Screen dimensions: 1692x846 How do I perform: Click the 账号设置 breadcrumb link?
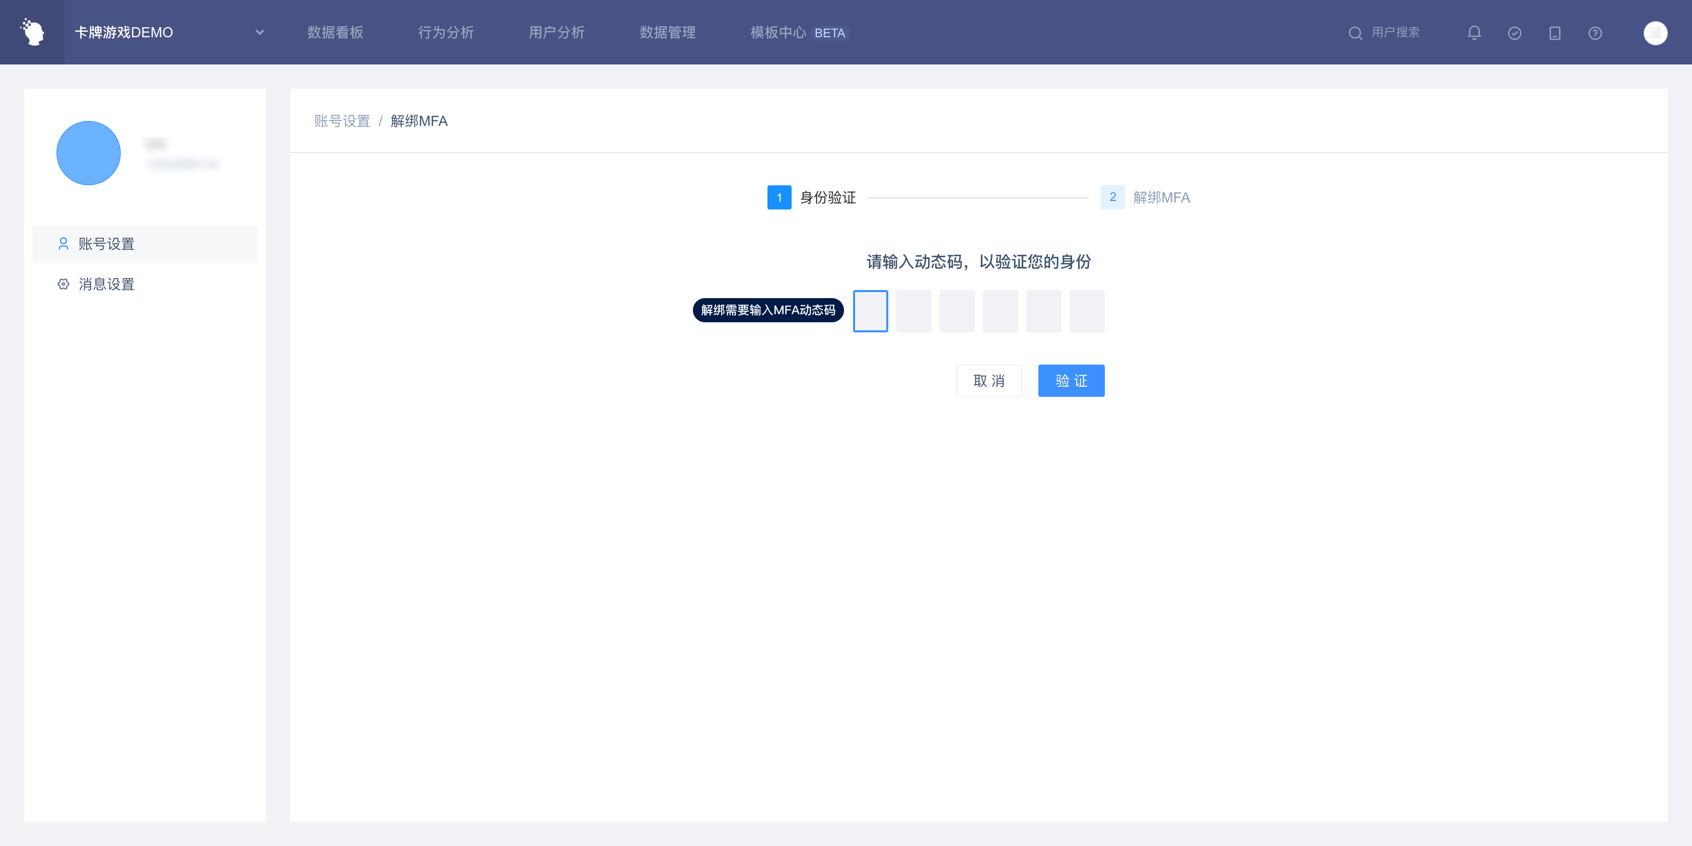pos(341,121)
